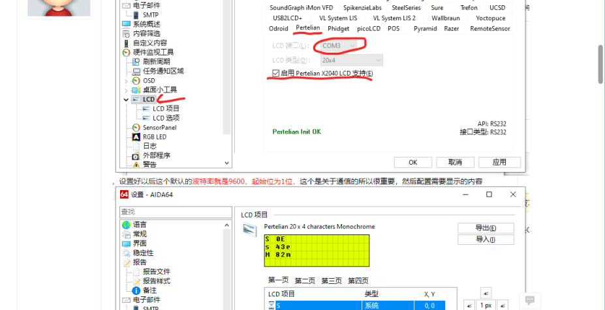605x310 pixels.
Task: Click the 日志 document icon
Action: [136, 147]
